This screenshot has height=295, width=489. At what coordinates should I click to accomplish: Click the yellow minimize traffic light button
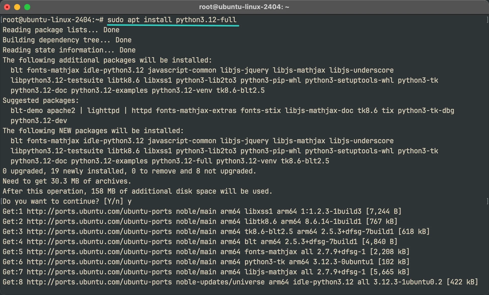click(x=17, y=7)
